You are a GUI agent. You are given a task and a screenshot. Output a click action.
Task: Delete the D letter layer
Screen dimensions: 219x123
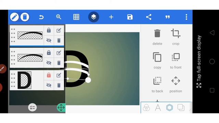[x=59, y=85]
